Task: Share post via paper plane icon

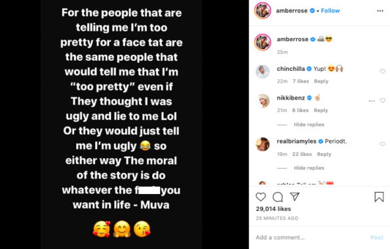Action: (x=294, y=197)
